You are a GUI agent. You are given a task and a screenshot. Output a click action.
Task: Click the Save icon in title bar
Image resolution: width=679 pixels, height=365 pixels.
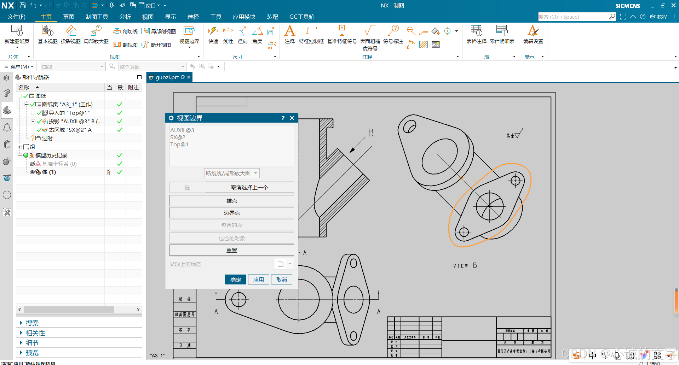pyautogui.click(x=22, y=5)
